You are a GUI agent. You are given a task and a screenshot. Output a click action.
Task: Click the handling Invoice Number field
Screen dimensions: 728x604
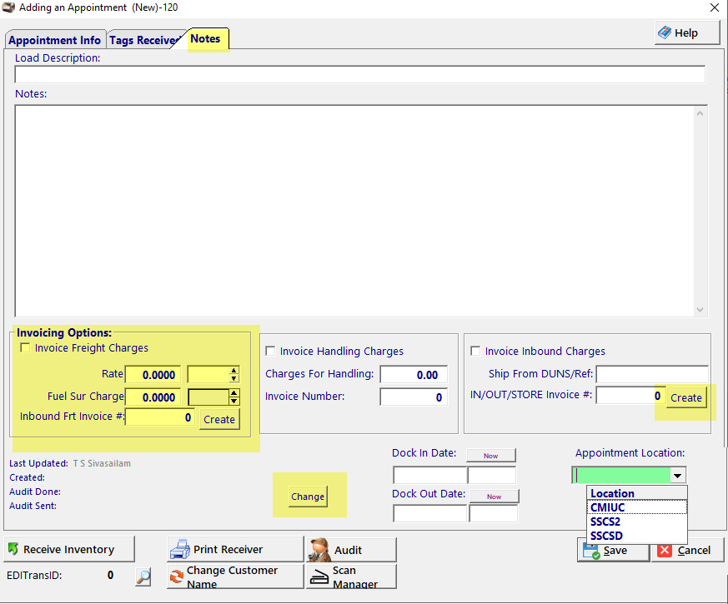point(414,397)
